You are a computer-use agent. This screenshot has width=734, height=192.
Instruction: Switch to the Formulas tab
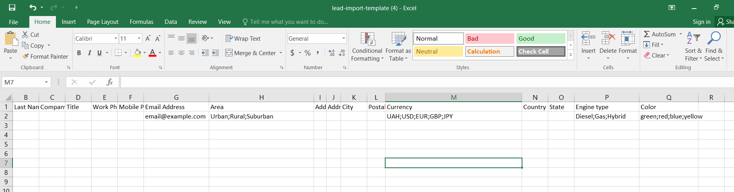point(142,22)
